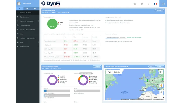Click the map marker over France
This screenshot has width=183, height=103.
pyautogui.click(x=147, y=80)
